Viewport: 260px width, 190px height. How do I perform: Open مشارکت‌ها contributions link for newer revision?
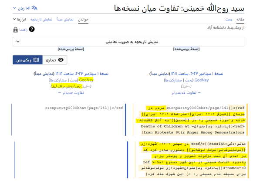coord(58,80)
